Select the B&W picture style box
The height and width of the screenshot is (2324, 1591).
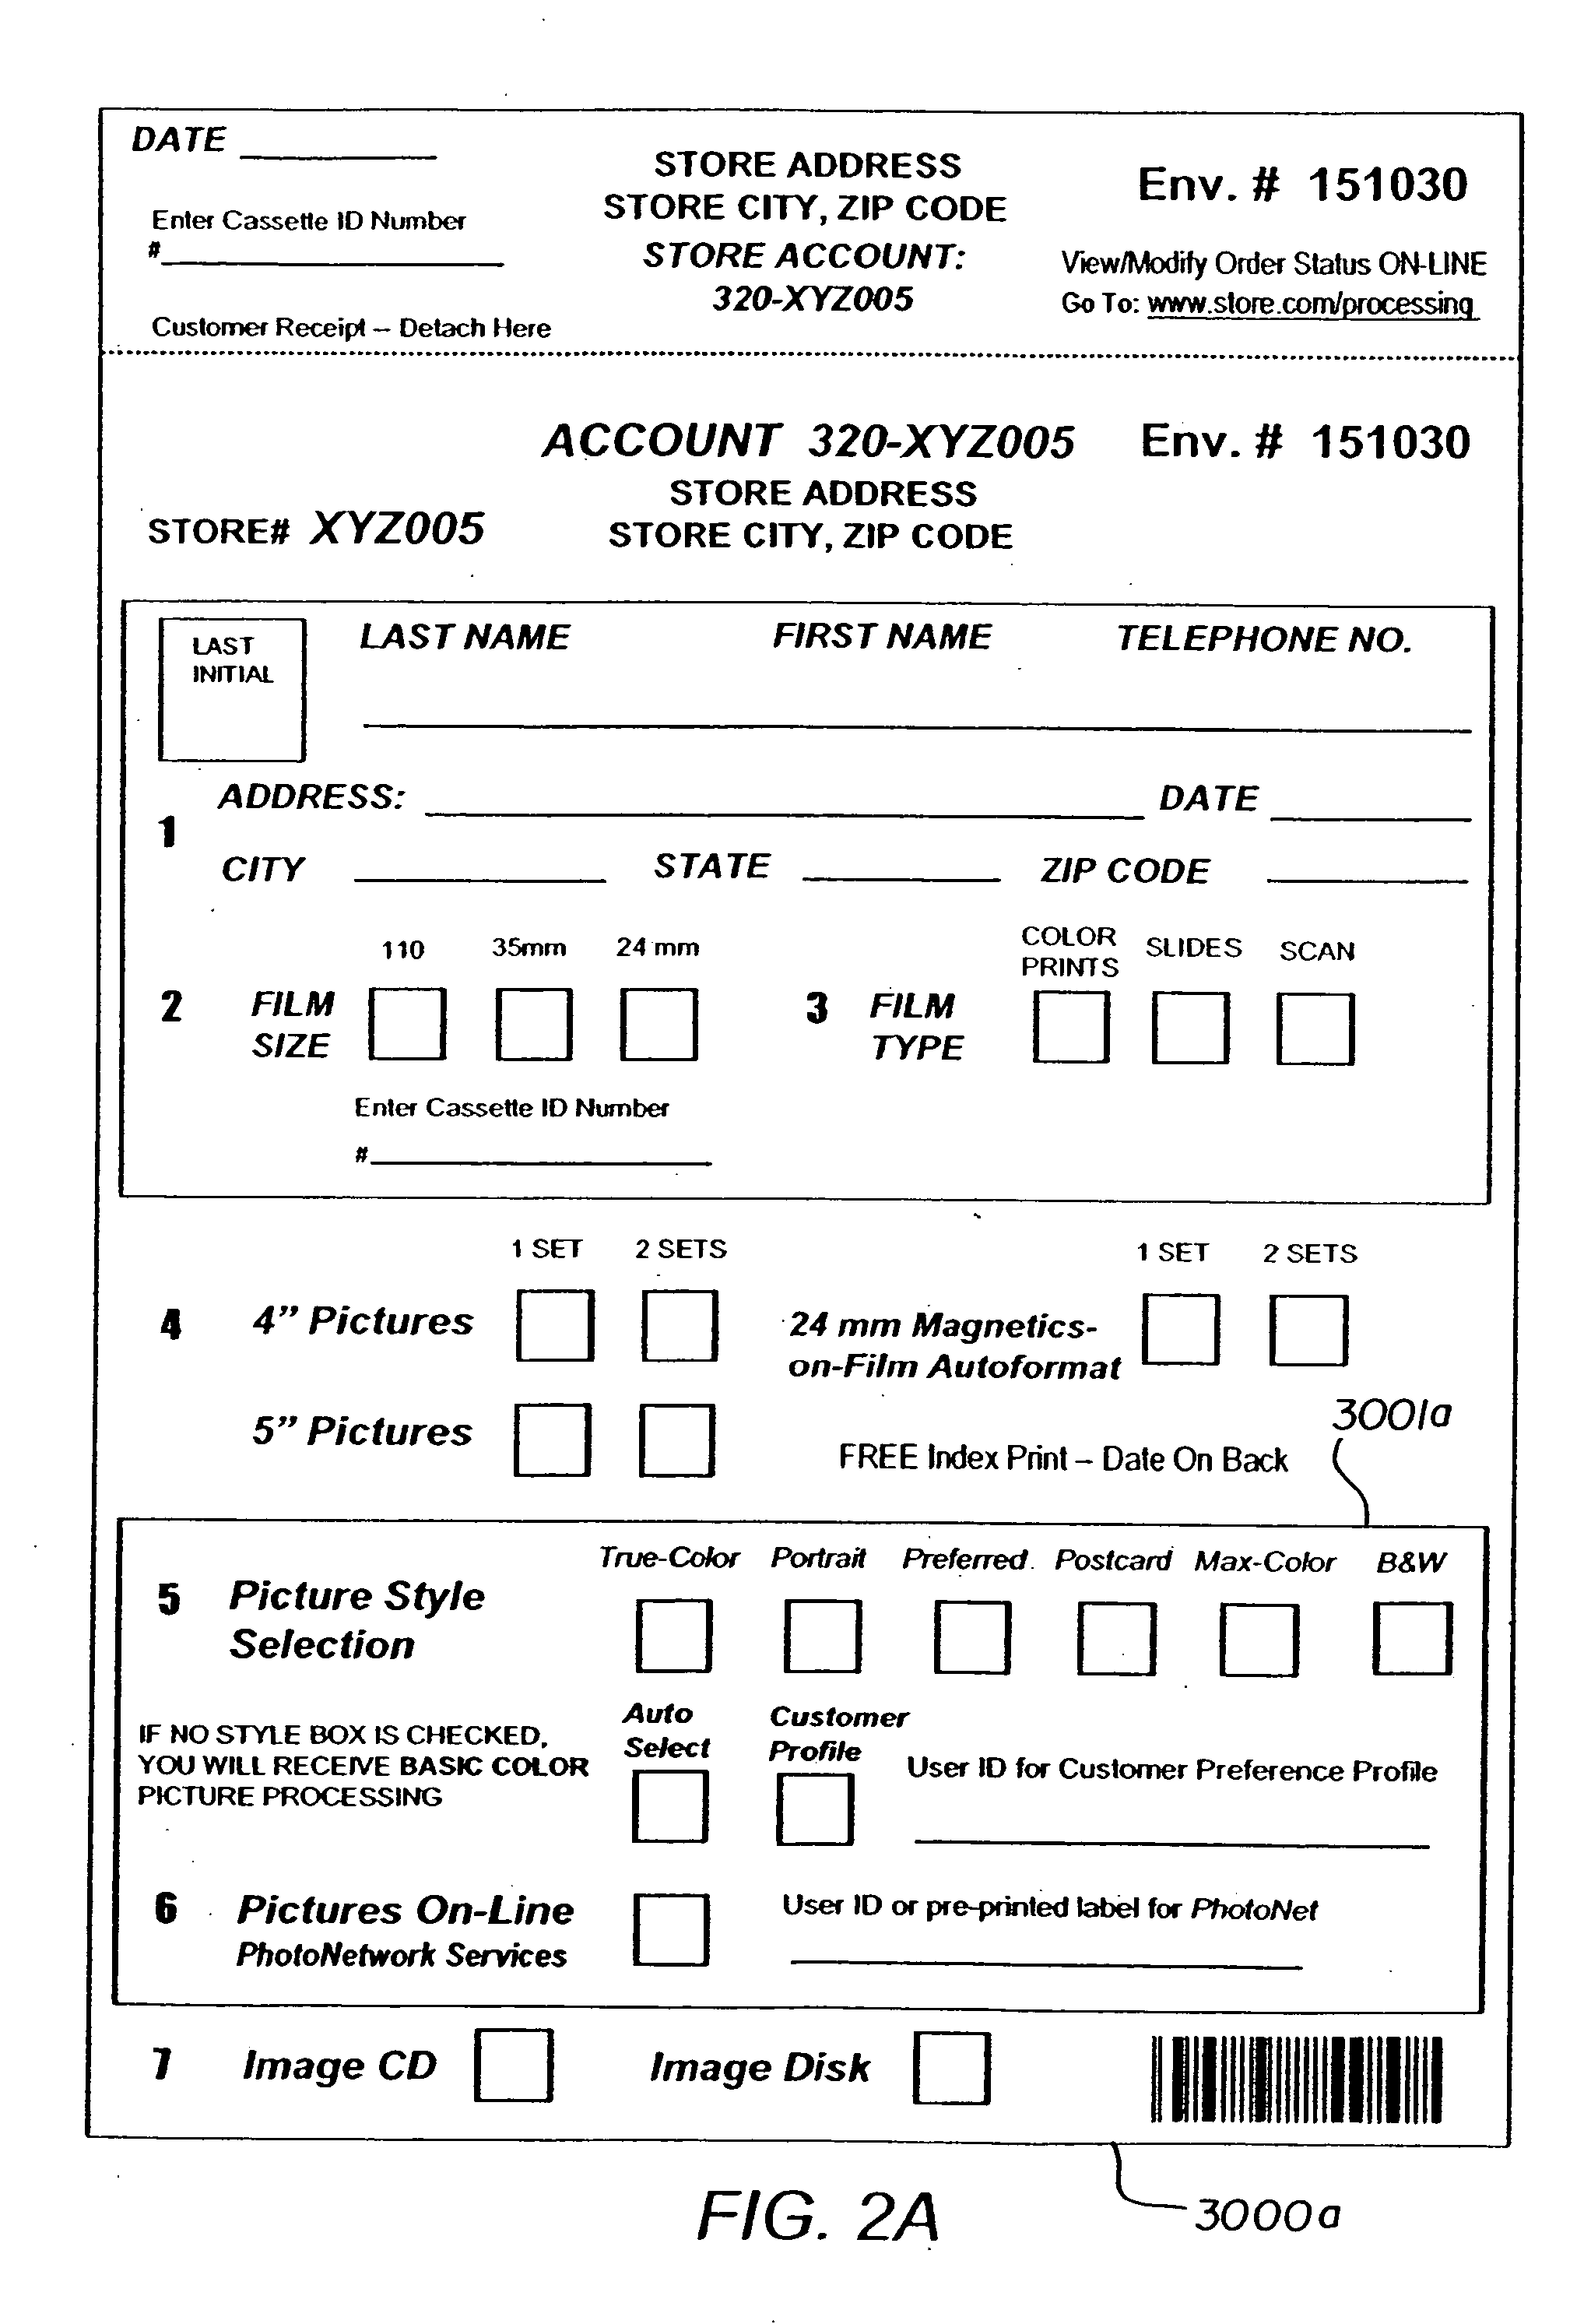point(1448,1642)
